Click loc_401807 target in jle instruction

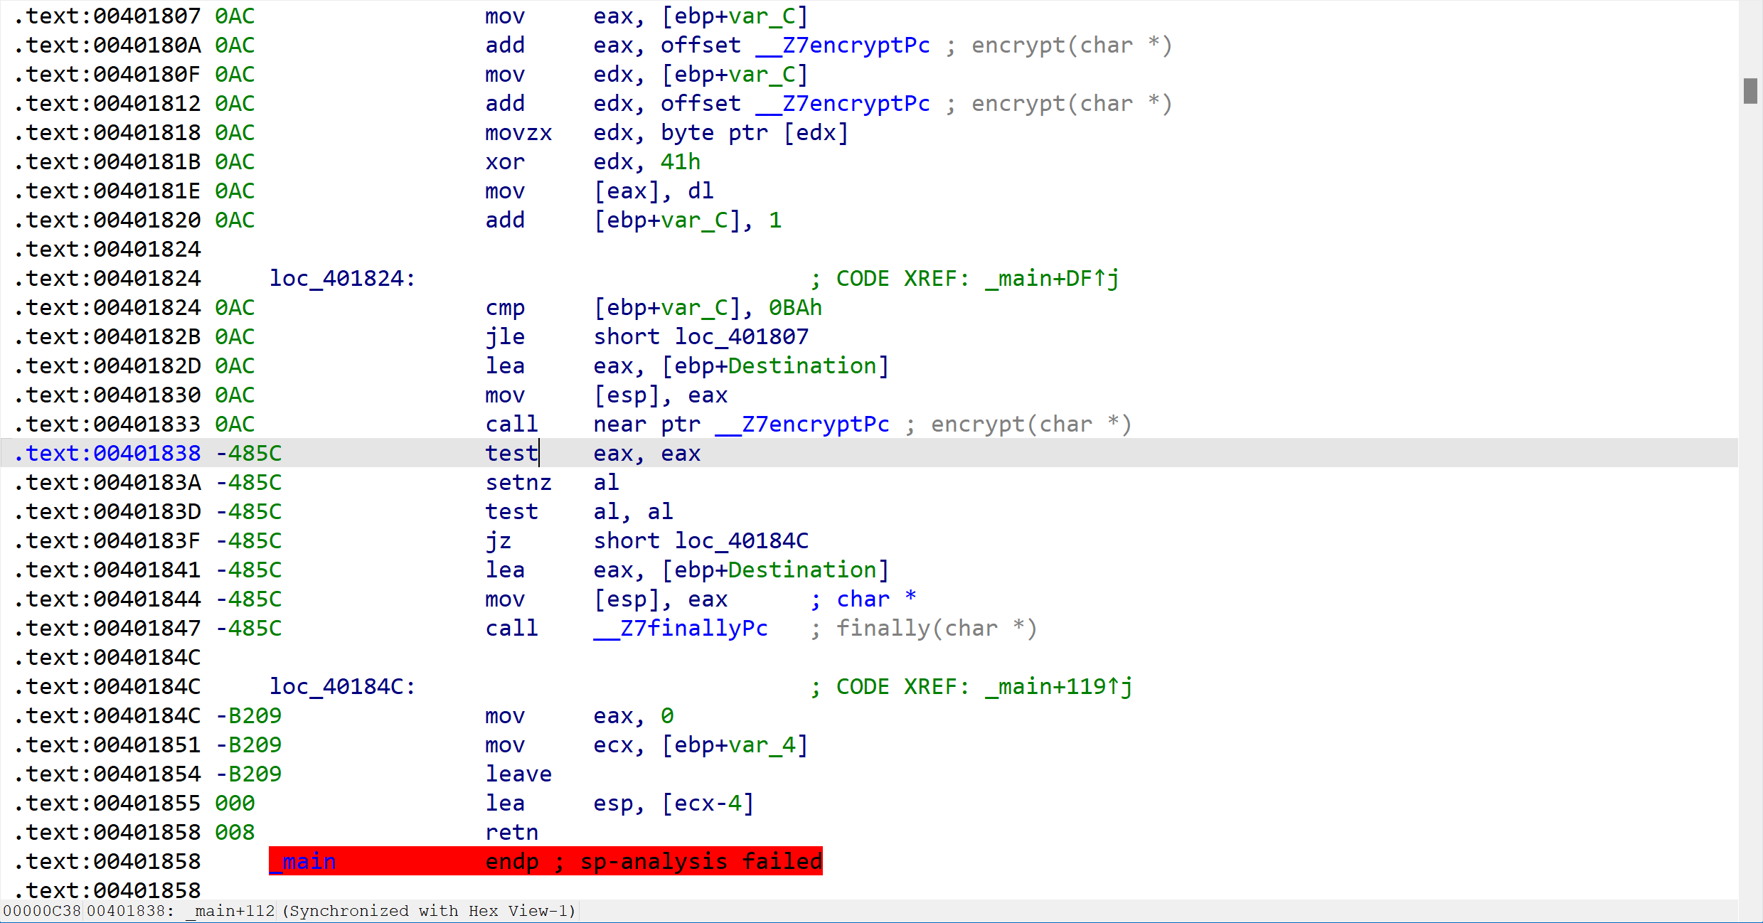[742, 337]
